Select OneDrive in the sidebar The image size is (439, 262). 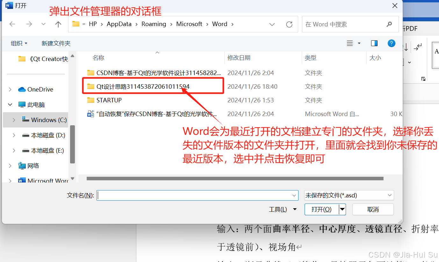(36, 89)
